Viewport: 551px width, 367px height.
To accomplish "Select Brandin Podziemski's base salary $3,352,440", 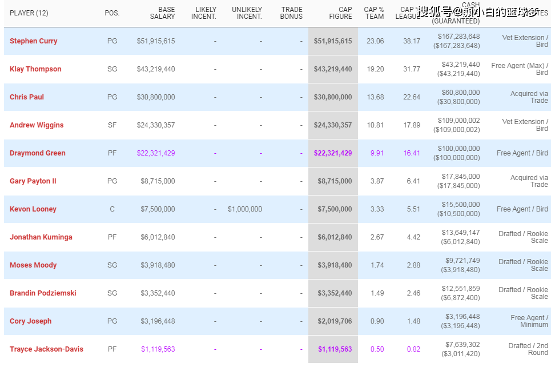I will tap(158, 293).
